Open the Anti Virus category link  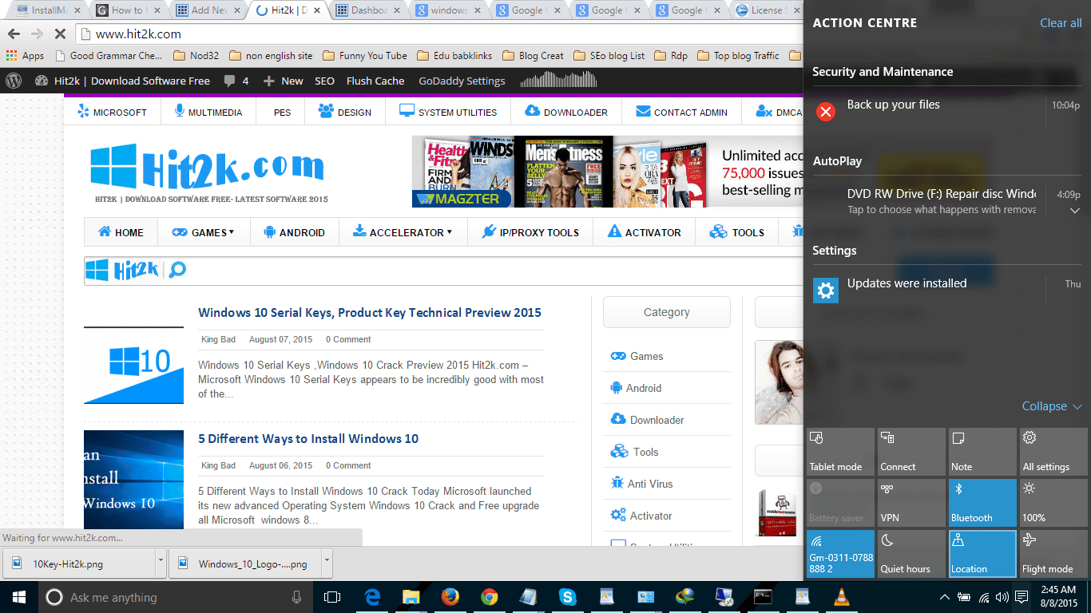coord(641,484)
